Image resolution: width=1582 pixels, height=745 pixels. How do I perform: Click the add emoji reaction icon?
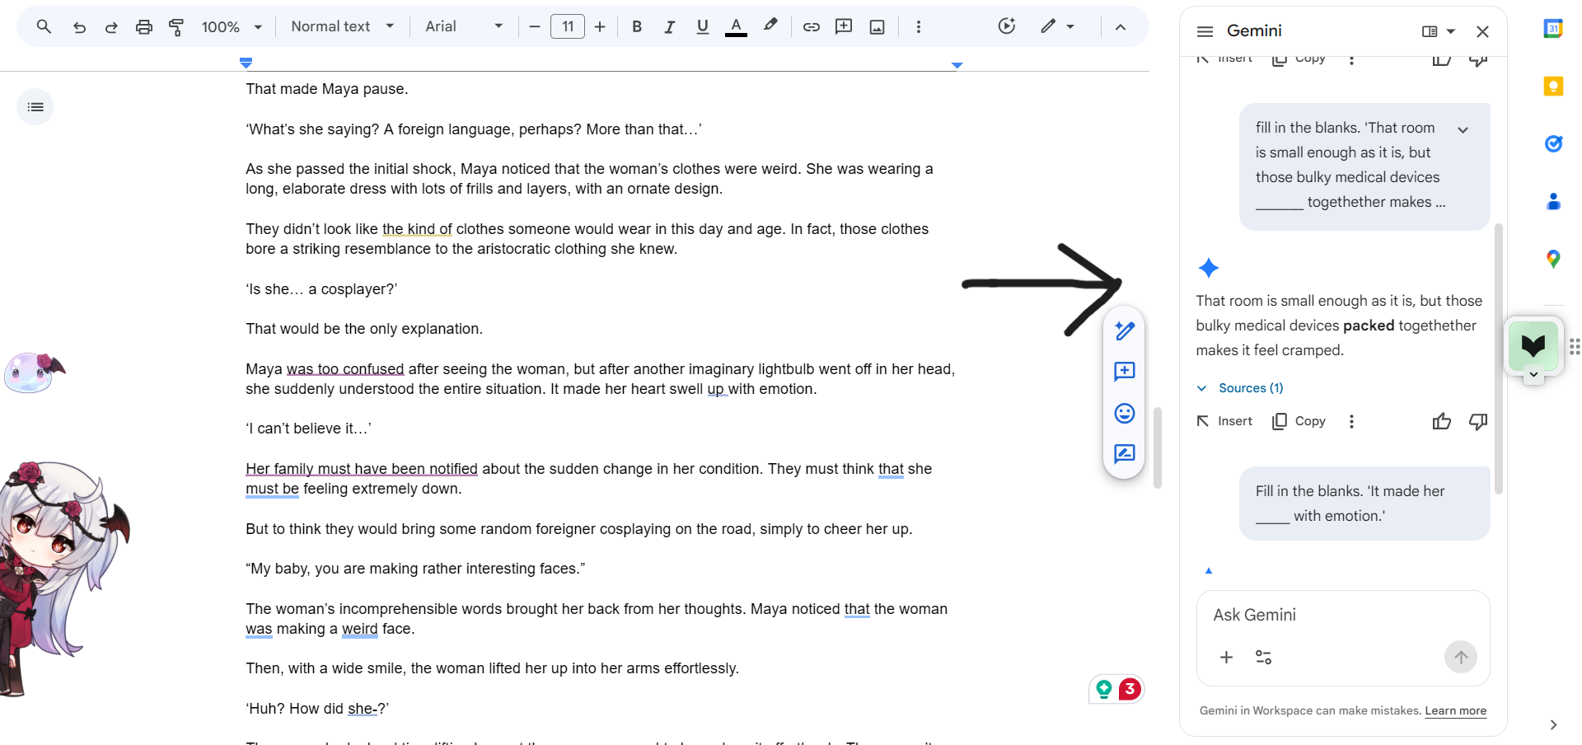1124,413
